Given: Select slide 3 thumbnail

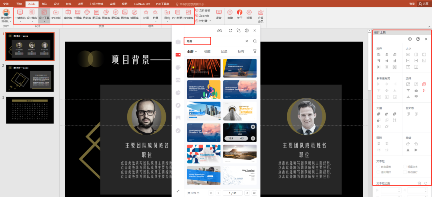Looking at the screenshot, I should tap(30, 110).
